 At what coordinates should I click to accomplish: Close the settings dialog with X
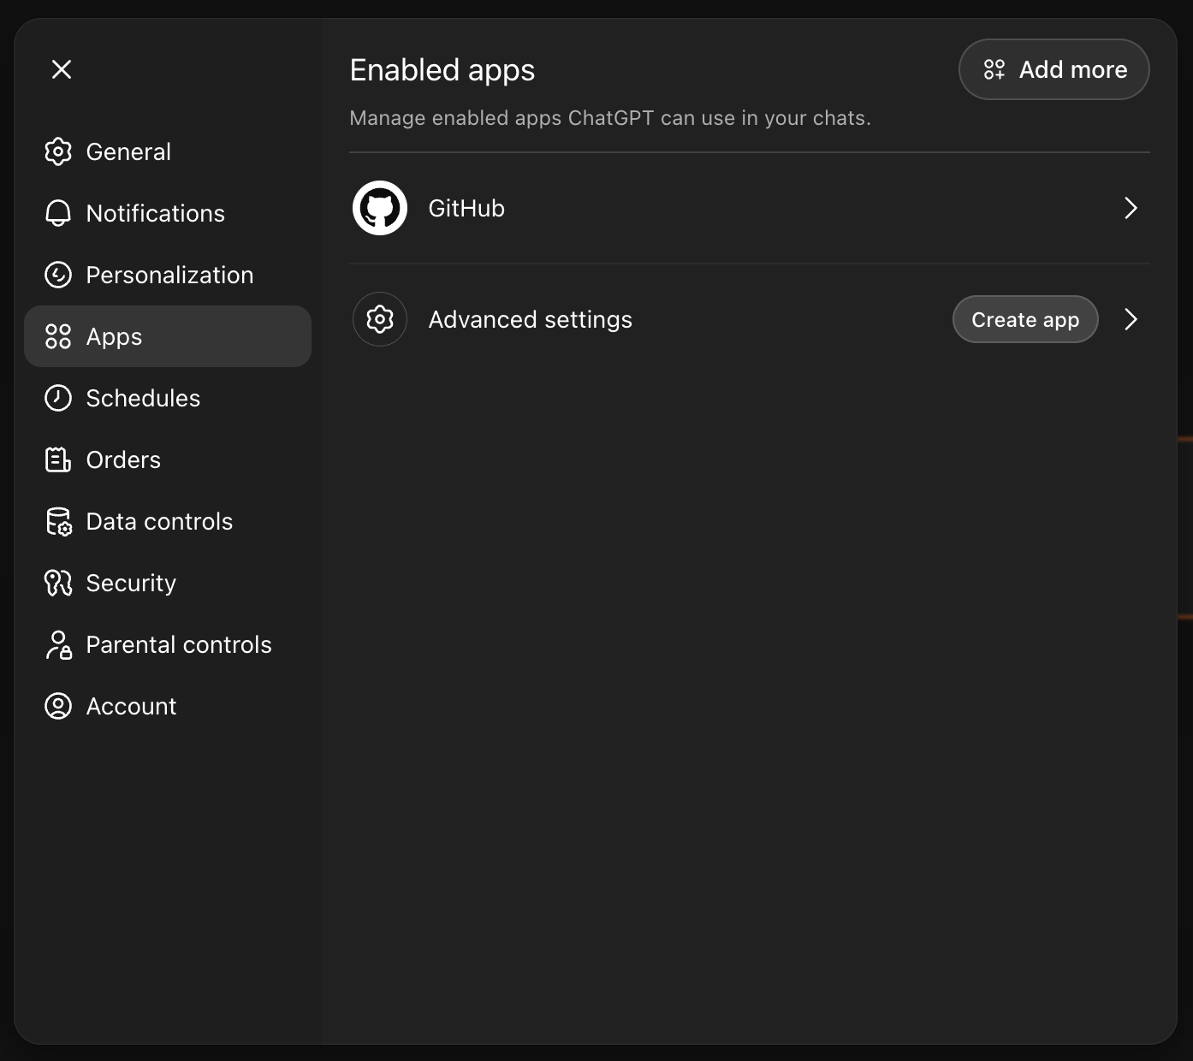click(x=61, y=69)
